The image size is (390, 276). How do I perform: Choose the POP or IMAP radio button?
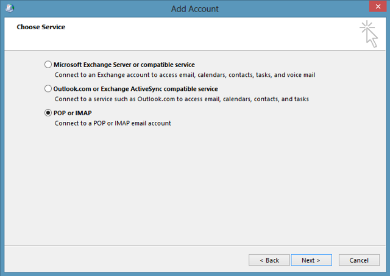(x=48, y=113)
